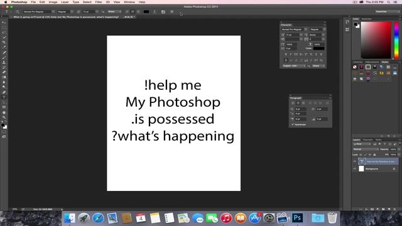Screen dimensions: 402x226
Task: Center text in Paragraph panel
Action: (298, 103)
